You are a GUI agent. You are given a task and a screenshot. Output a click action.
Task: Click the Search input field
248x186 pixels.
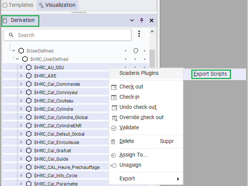[x=72, y=35]
